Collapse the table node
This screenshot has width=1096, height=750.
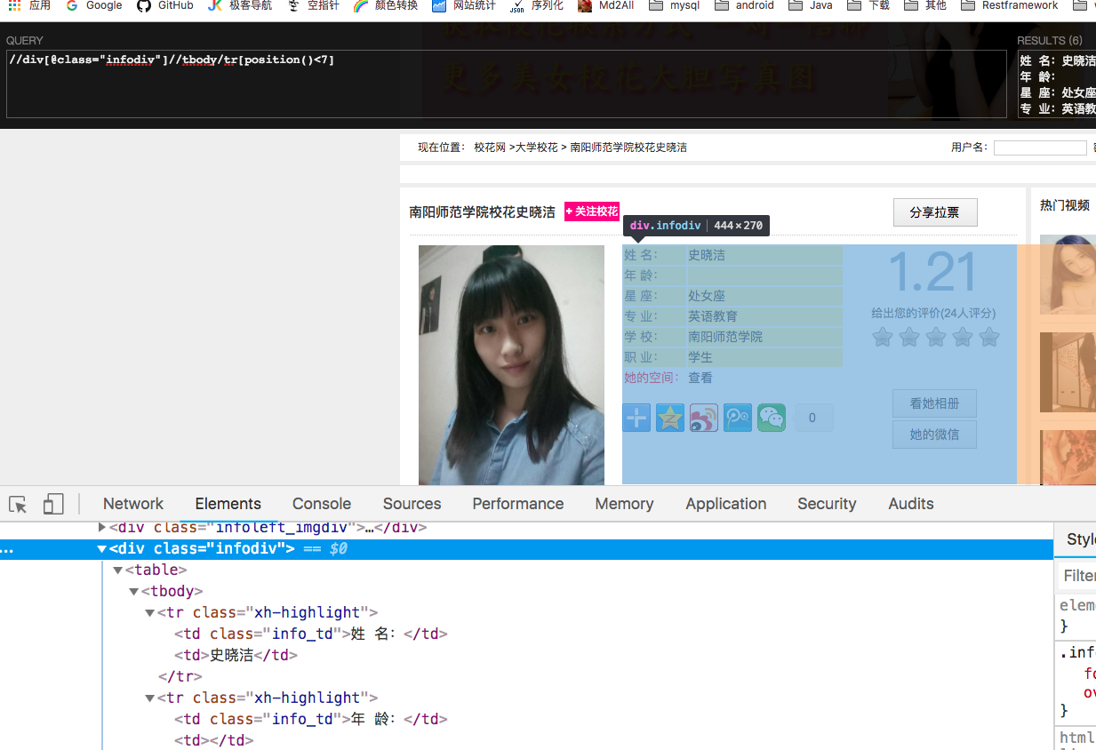coord(118,570)
